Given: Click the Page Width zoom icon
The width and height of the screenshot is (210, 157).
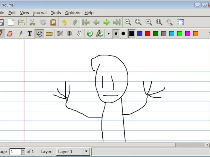Looking at the screenshot, I should coord(138,22).
